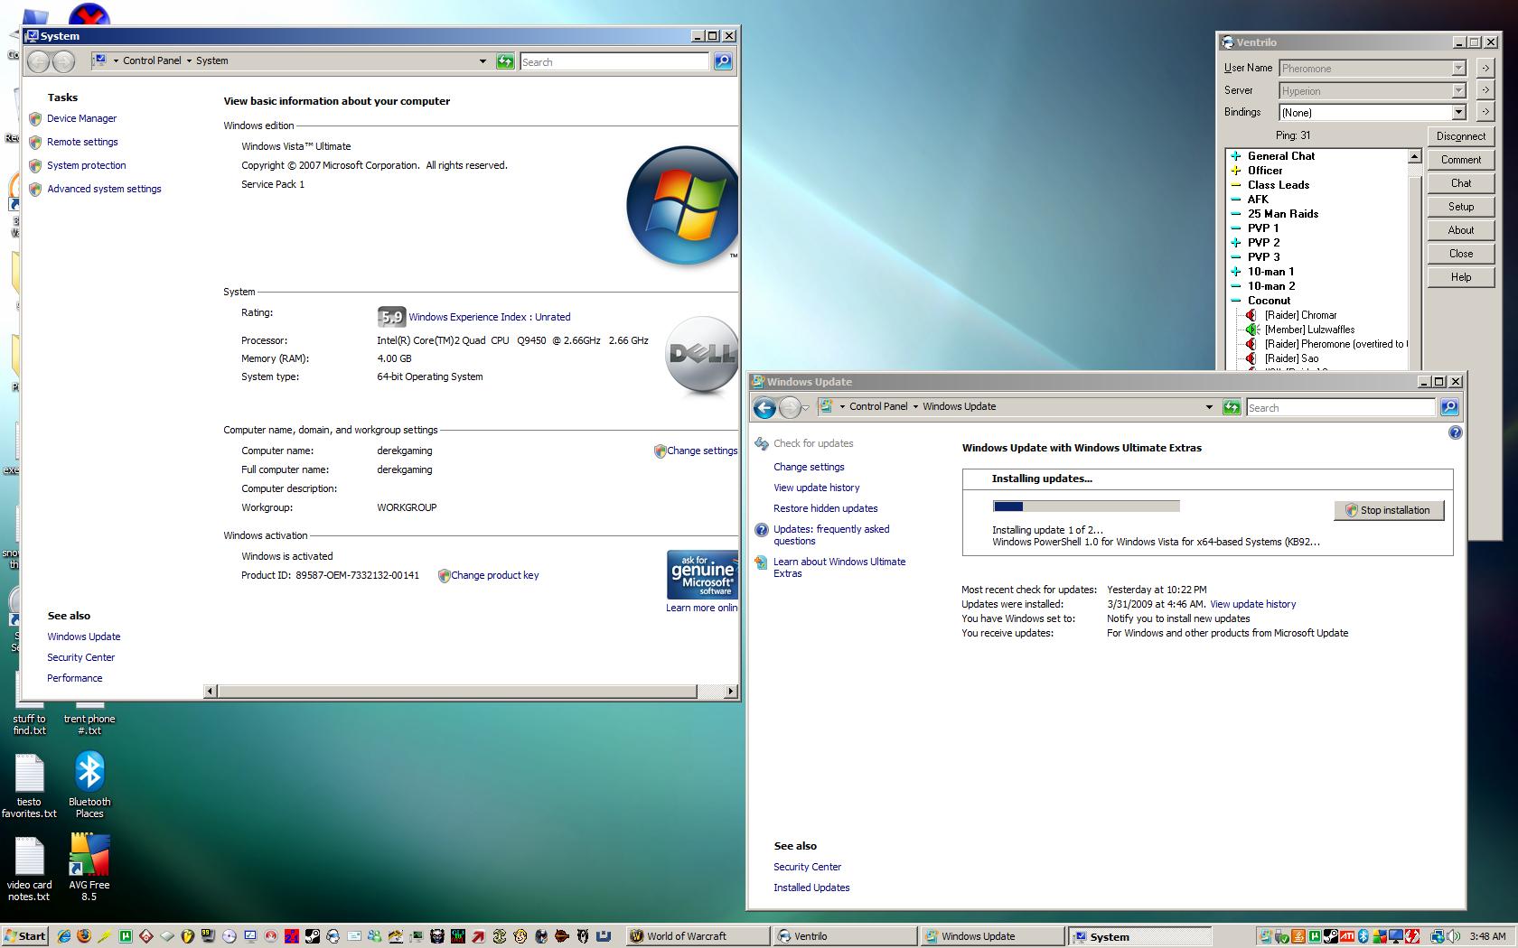Image resolution: width=1518 pixels, height=948 pixels.
Task: Open Advanced system settings link
Action: click(x=104, y=189)
